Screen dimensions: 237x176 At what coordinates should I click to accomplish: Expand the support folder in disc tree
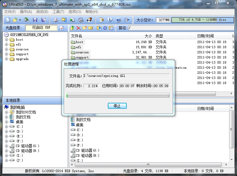(7, 54)
